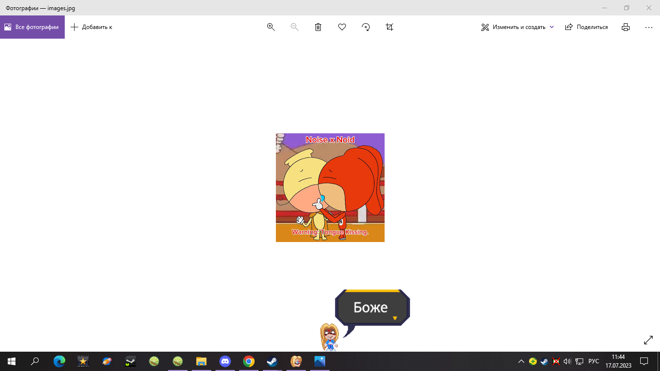Switch to the Photos app taskbar icon
This screenshot has width=660, height=371.
[x=320, y=361]
